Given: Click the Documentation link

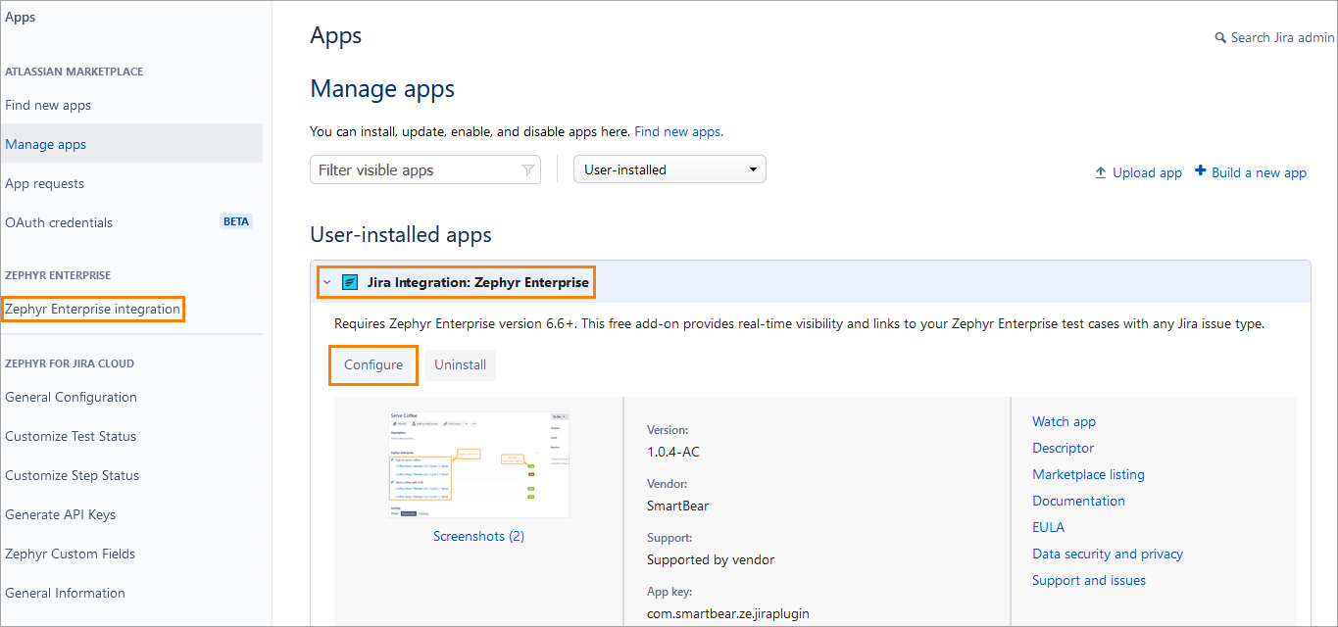Looking at the screenshot, I should (x=1078, y=501).
